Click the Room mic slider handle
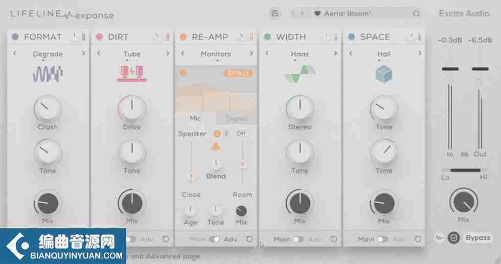Viewport: 501px width, 264px height. pos(243,165)
